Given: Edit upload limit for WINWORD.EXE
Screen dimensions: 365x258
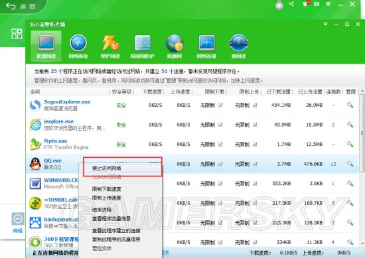Looking at the screenshot, I should [x=255, y=183].
